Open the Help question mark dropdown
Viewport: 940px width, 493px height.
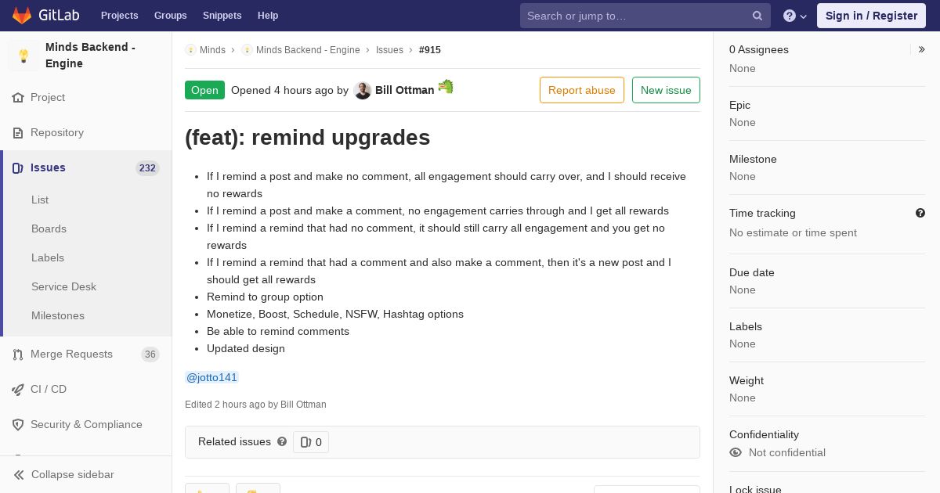795,16
